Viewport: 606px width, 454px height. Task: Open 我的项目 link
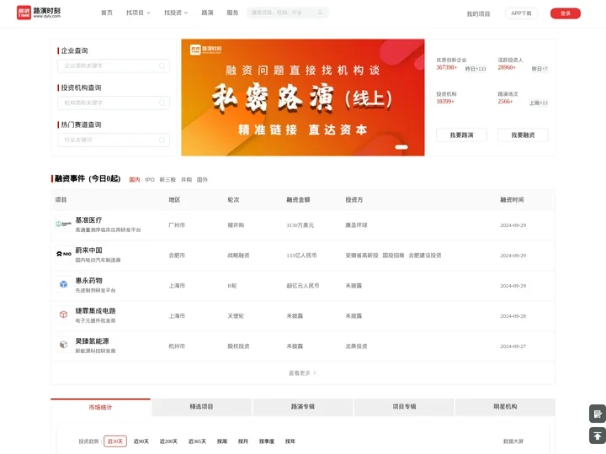point(478,14)
